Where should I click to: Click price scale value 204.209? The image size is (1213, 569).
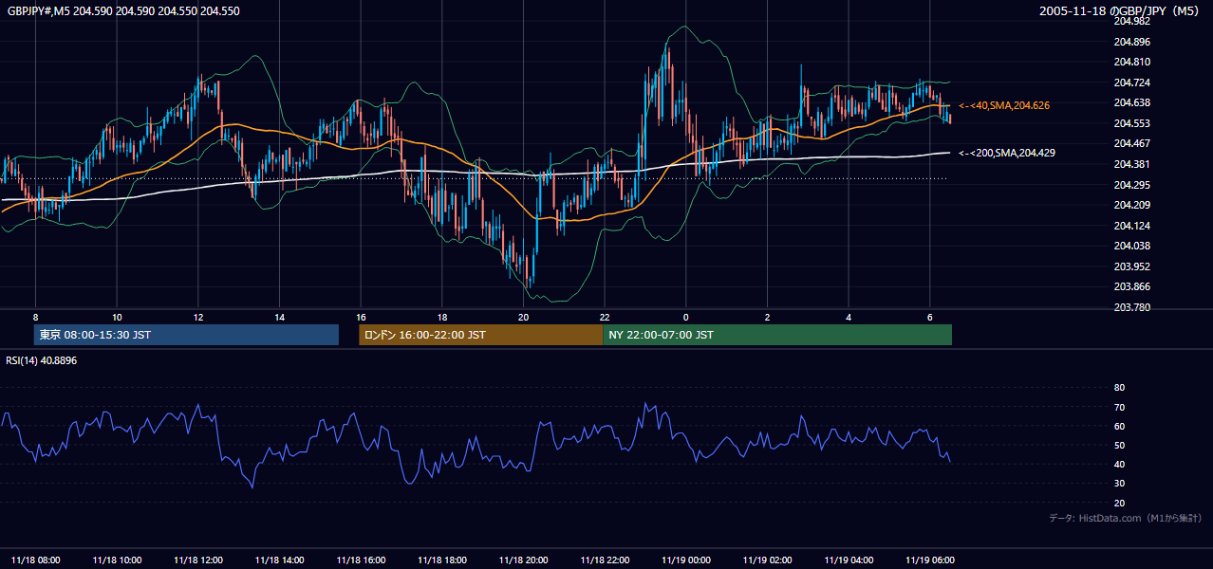(1131, 205)
